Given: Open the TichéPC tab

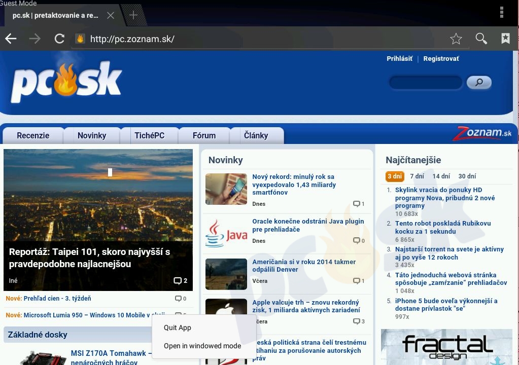Looking at the screenshot, I should [149, 135].
